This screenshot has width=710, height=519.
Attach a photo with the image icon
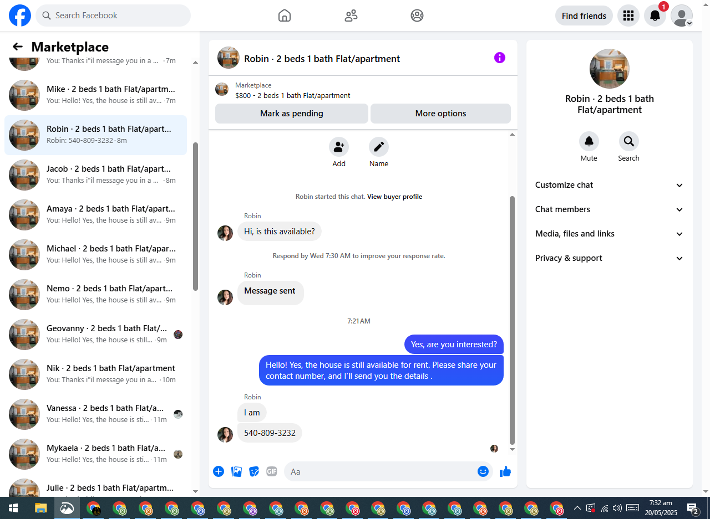coord(236,471)
